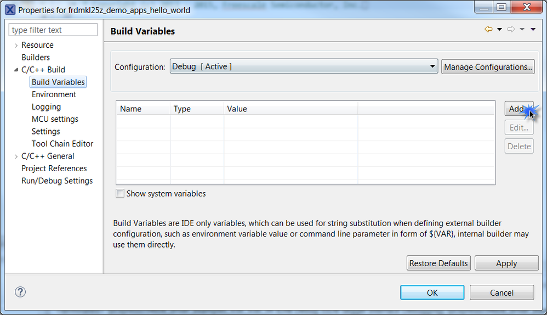Expand the Resource tree node
The image size is (547, 315).
click(16, 45)
